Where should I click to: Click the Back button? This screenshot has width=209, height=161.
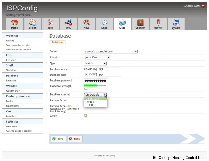click(75, 139)
